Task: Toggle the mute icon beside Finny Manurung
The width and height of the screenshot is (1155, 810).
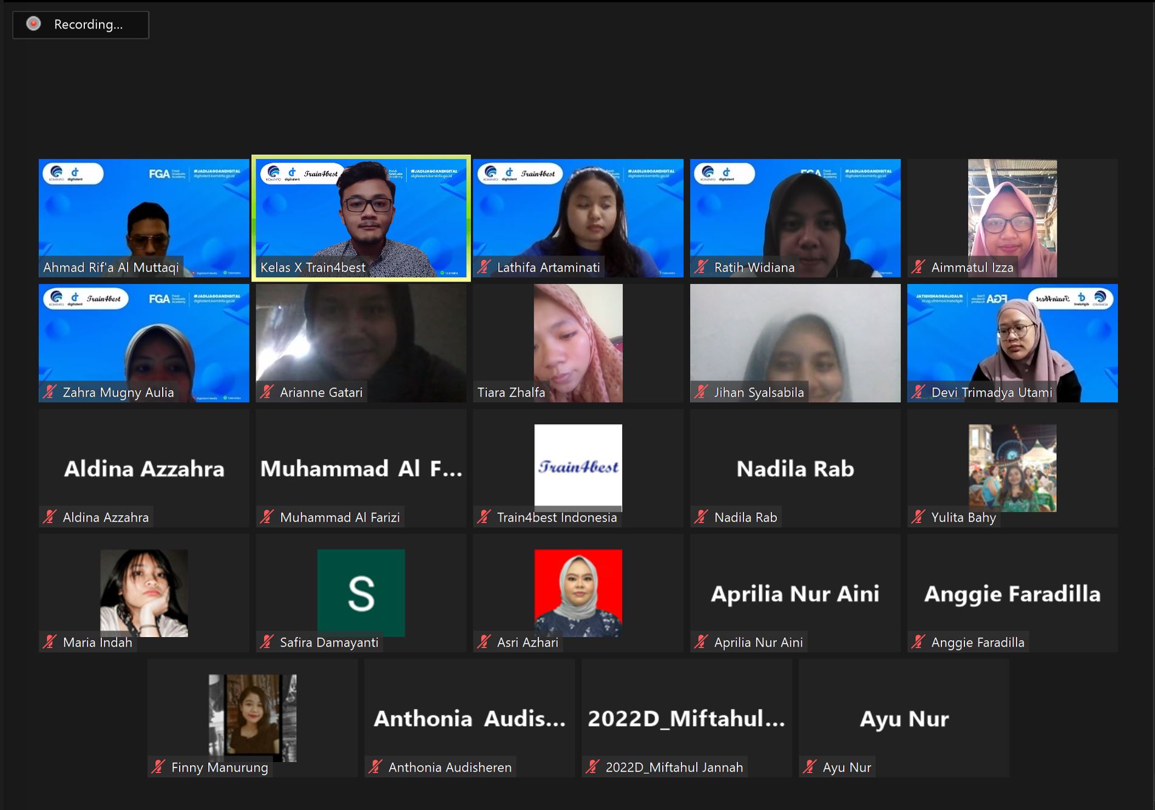Action: pyautogui.click(x=158, y=767)
